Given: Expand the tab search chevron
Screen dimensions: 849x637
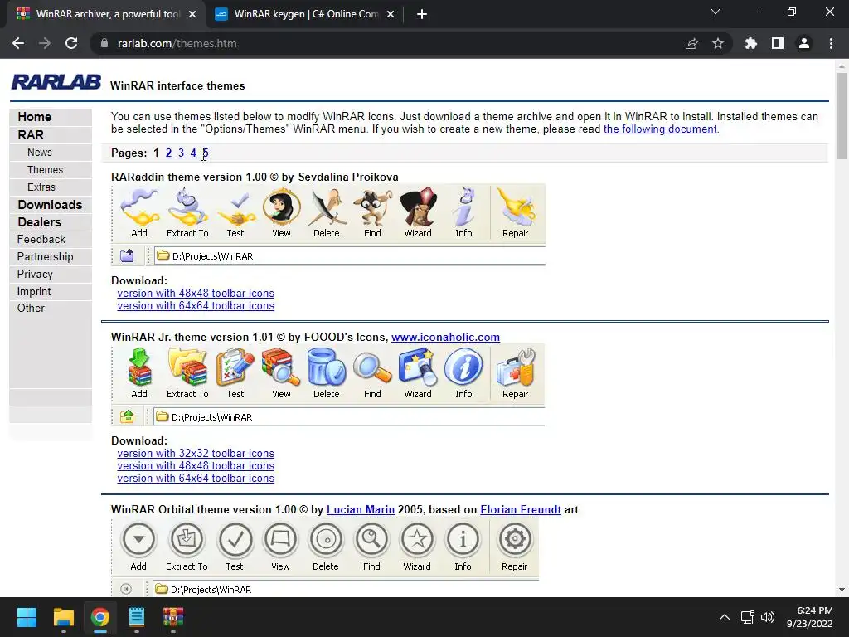Looking at the screenshot, I should 716,12.
